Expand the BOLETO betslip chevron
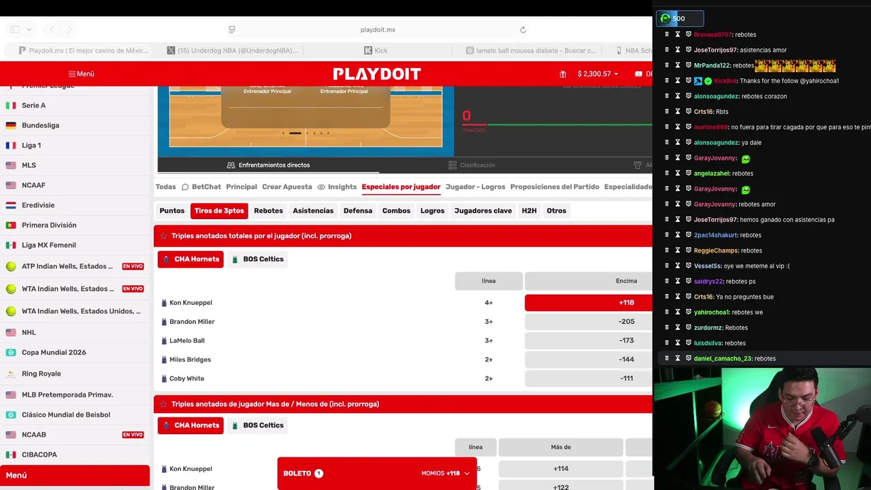 (x=467, y=474)
